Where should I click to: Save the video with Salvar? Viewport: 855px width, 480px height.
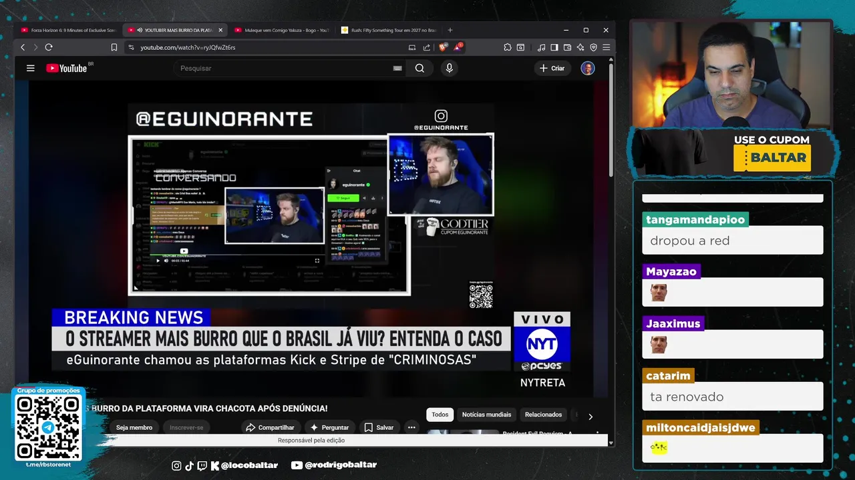pyautogui.click(x=379, y=427)
